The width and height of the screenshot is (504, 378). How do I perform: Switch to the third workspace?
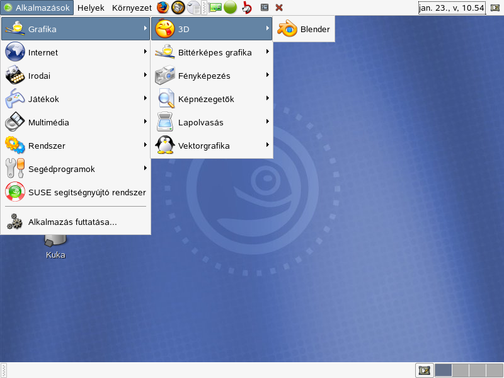click(x=478, y=370)
